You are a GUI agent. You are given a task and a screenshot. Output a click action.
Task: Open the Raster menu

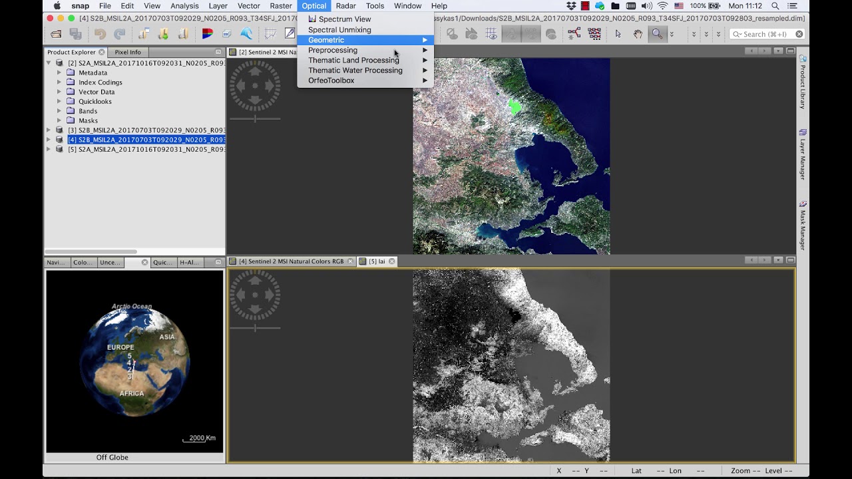click(281, 6)
